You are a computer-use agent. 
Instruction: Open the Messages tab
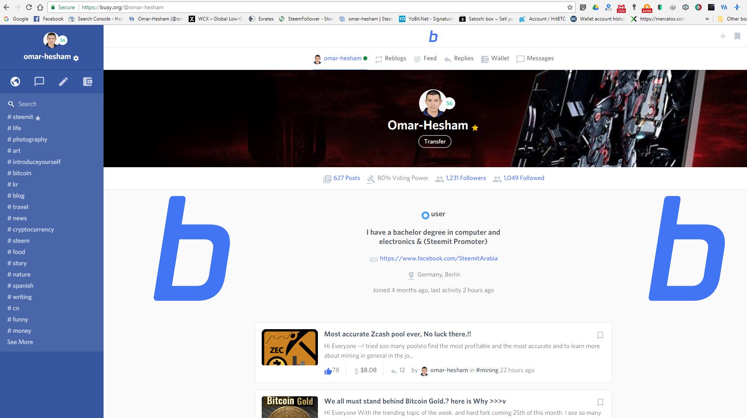535,59
